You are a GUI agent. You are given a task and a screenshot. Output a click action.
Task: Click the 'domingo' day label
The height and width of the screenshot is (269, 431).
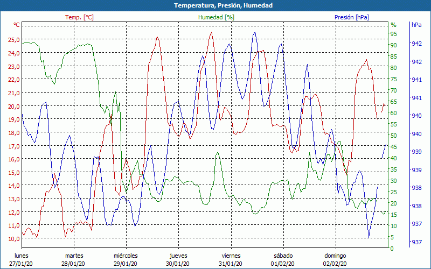click(x=335, y=256)
